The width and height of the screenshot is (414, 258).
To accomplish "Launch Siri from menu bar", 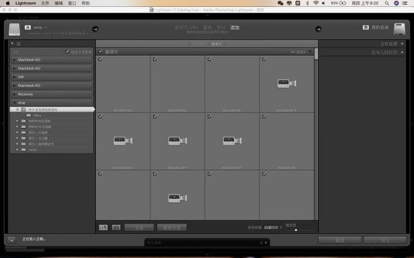I will 396,3.
